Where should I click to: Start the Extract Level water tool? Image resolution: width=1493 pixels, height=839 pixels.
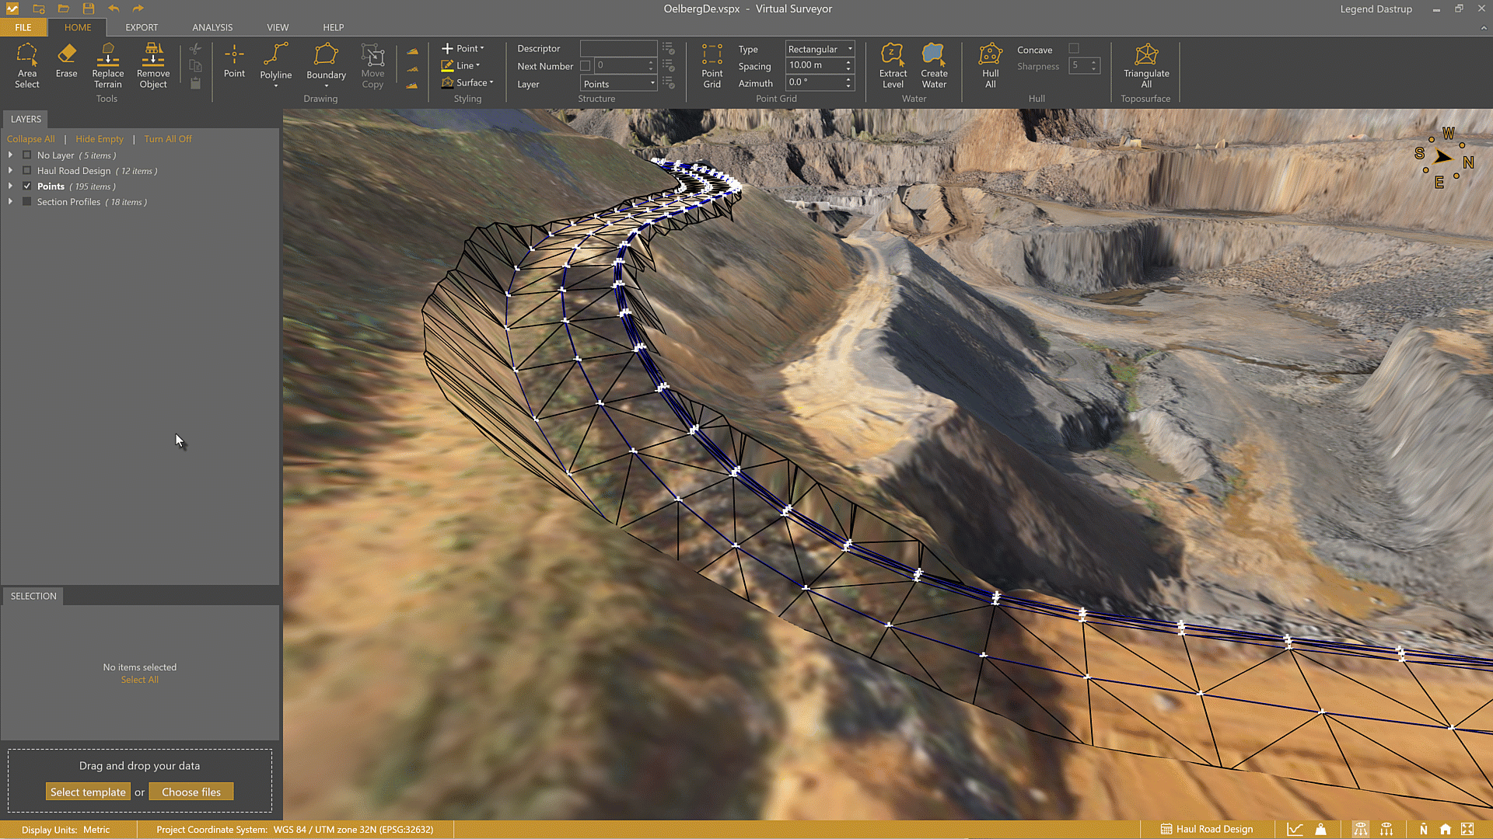coord(893,65)
